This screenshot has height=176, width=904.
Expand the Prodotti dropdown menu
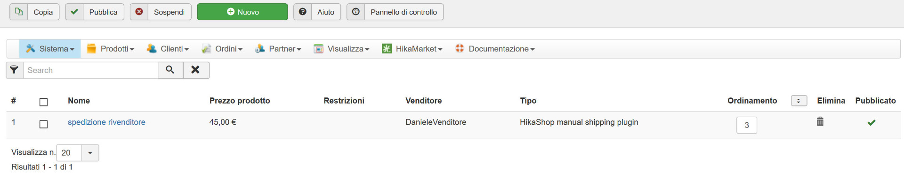pos(111,49)
